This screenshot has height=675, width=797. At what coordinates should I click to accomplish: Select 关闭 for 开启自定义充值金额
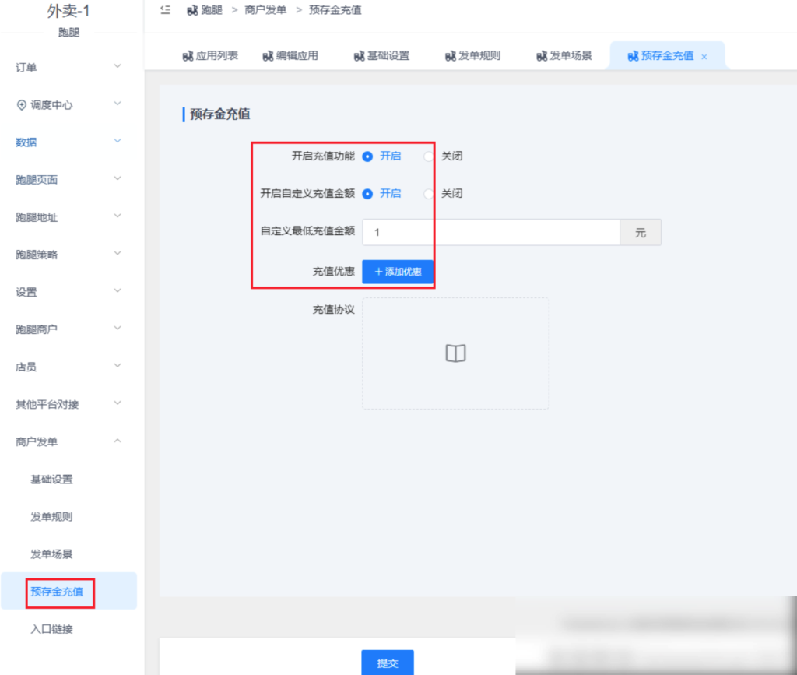(429, 194)
